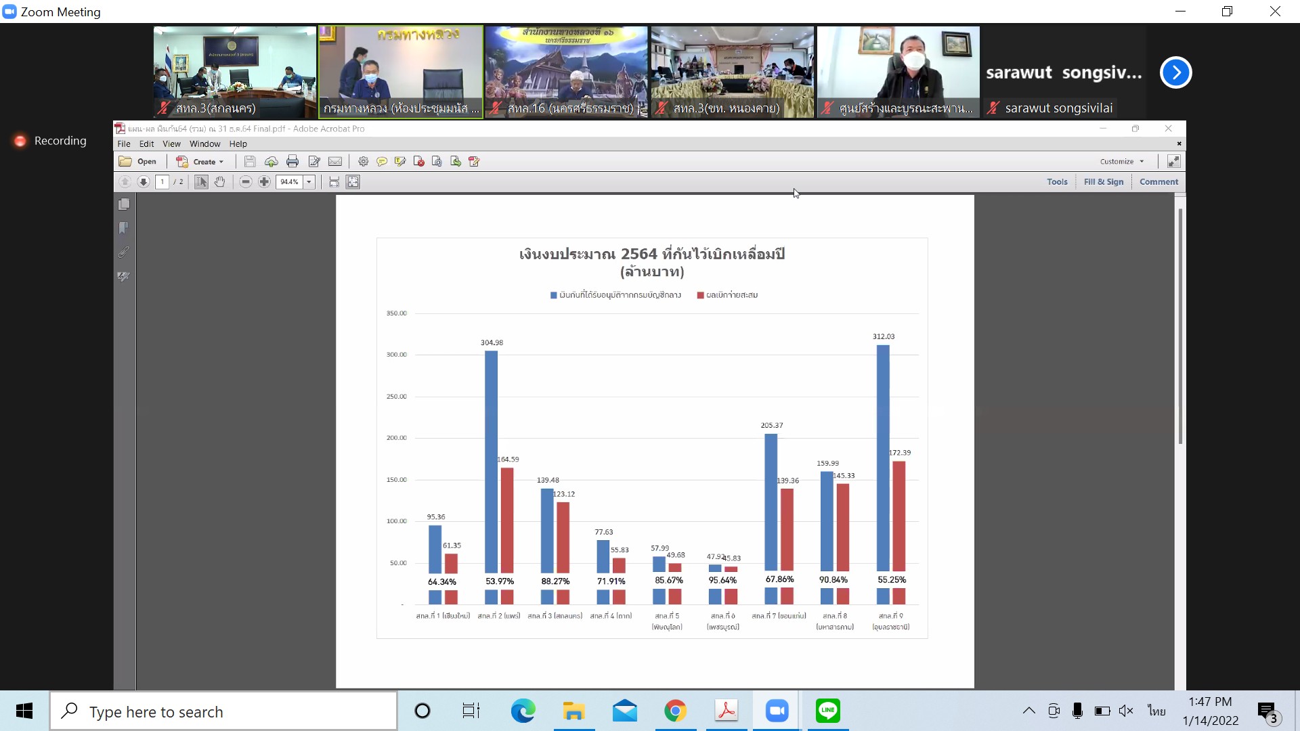Image resolution: width=1300 pixels, height=731 pixels.
Task: Click the zoom in plus button
Action: tap(264, 182)
